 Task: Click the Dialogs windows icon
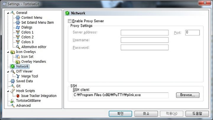click(x=18, y=27)
